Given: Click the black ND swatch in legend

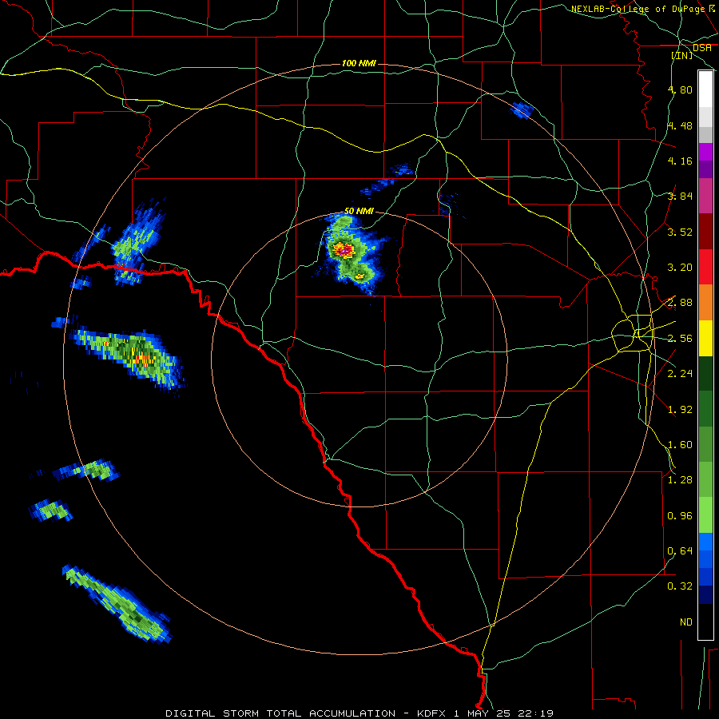Looking at the screenshot, I should (x=705, y=622).
